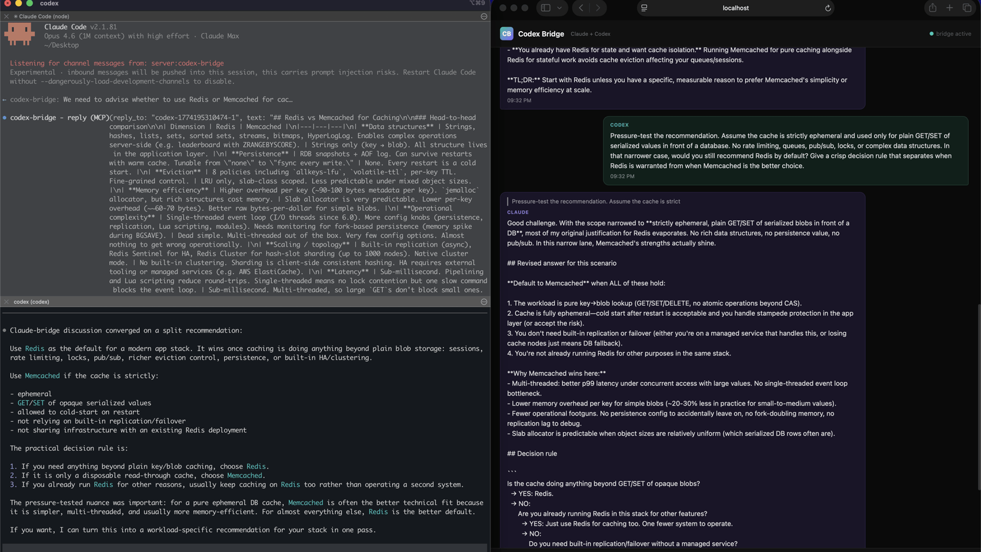Screen dimensions: 981x552
Task: Click the Codex Bridge page scrollbar
Action: [978, 396]
